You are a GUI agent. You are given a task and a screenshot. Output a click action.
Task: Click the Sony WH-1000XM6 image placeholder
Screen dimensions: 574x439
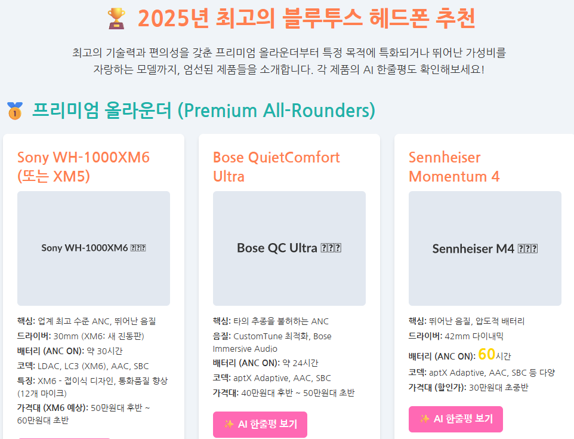[x=94, y=248]
